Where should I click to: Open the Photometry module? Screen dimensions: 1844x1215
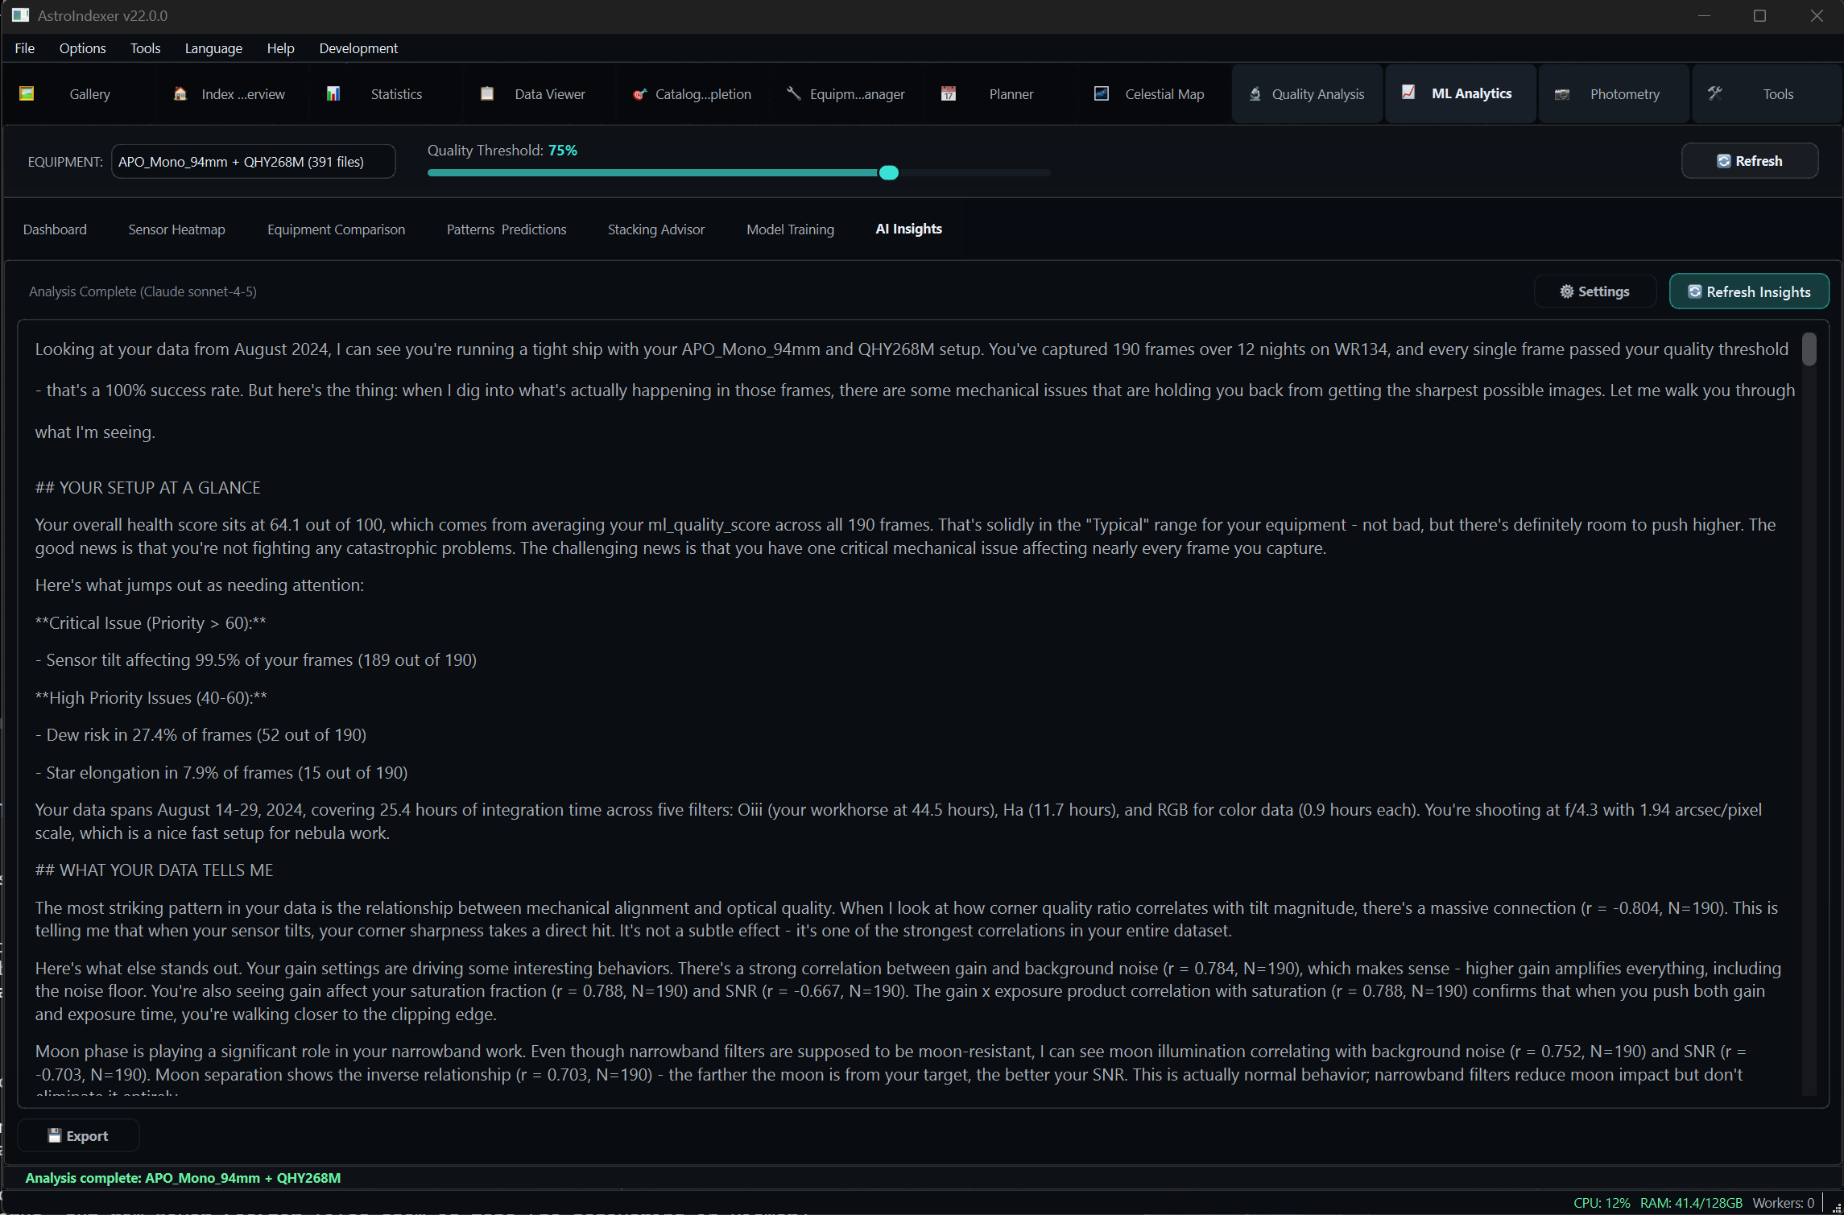pyautogui.click(x=1624, y=93)
